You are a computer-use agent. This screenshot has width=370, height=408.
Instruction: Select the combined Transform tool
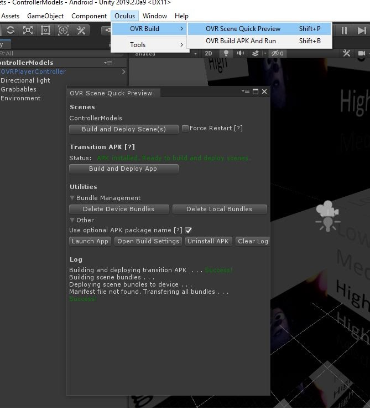click(x=64, y=30)
